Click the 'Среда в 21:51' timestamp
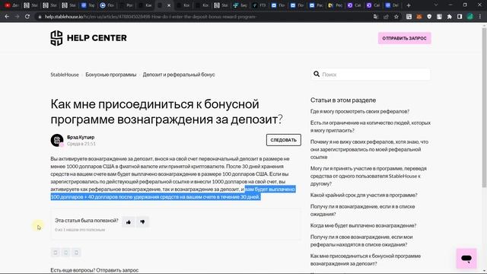487x274 pixels. 81,144
